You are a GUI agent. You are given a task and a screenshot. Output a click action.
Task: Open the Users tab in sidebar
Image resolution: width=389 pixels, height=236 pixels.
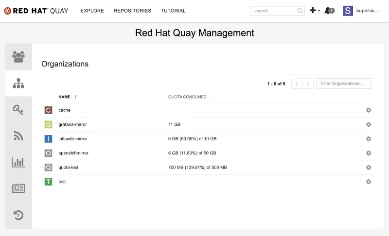click(18, 57)
